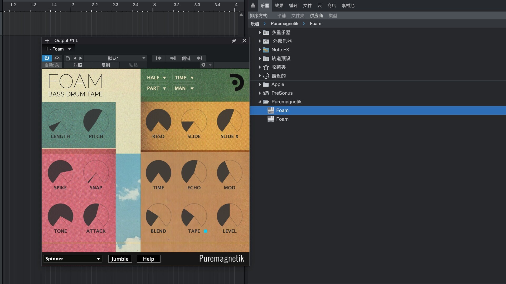The width and height of the screenshot is (506, 284).
Task: Go to browser home icon
Action: 253,5
